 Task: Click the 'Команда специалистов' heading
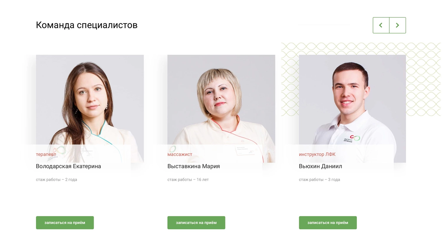(87, 25)
